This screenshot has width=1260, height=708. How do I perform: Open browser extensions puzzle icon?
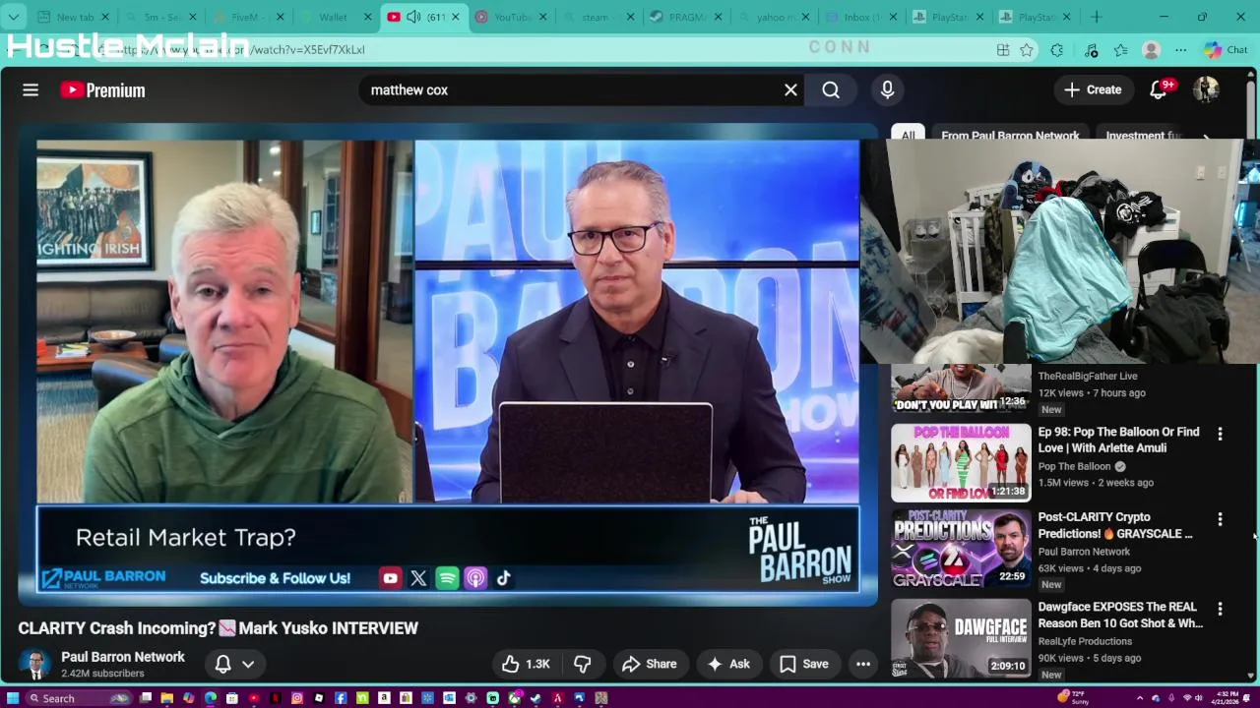[x=1057, y=50]
